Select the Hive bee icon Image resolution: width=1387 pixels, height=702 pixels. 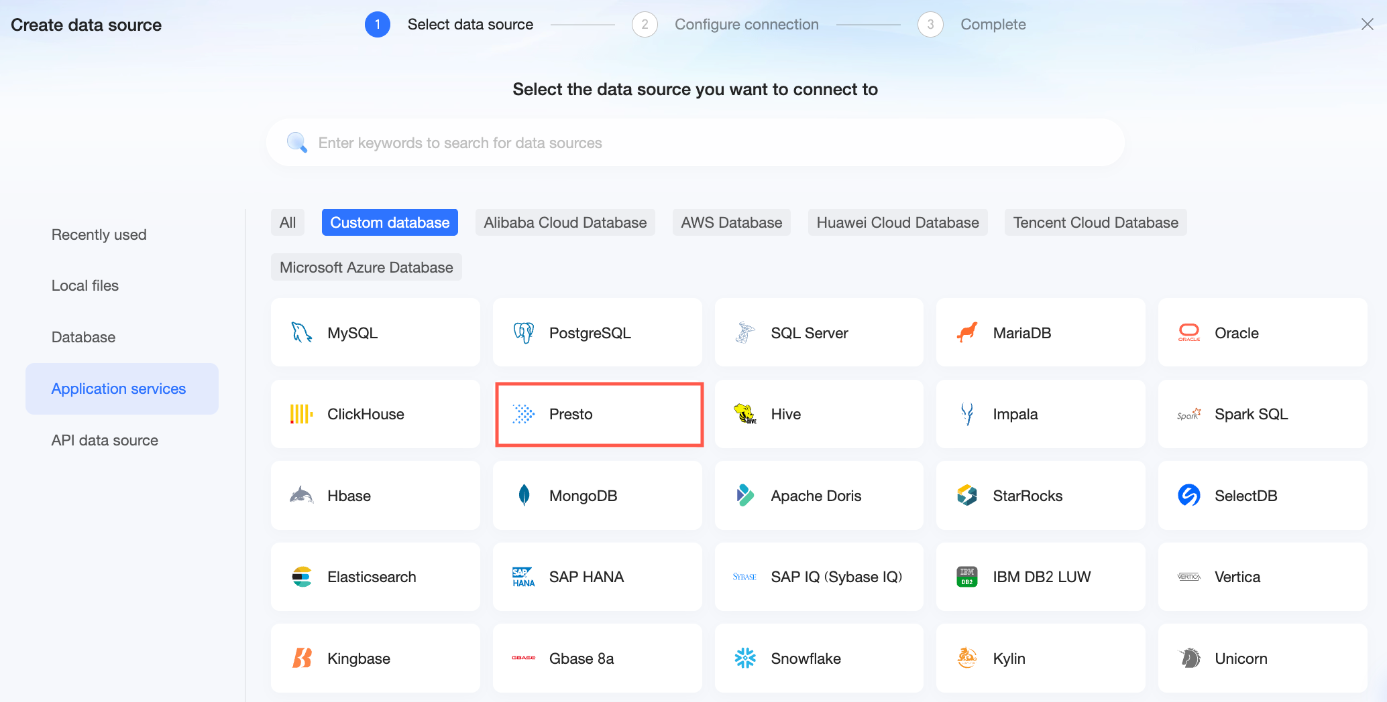(744, 414)
